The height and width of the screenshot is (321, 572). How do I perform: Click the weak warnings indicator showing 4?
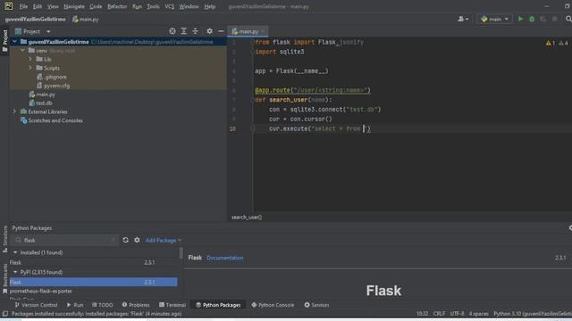point(563,43)
